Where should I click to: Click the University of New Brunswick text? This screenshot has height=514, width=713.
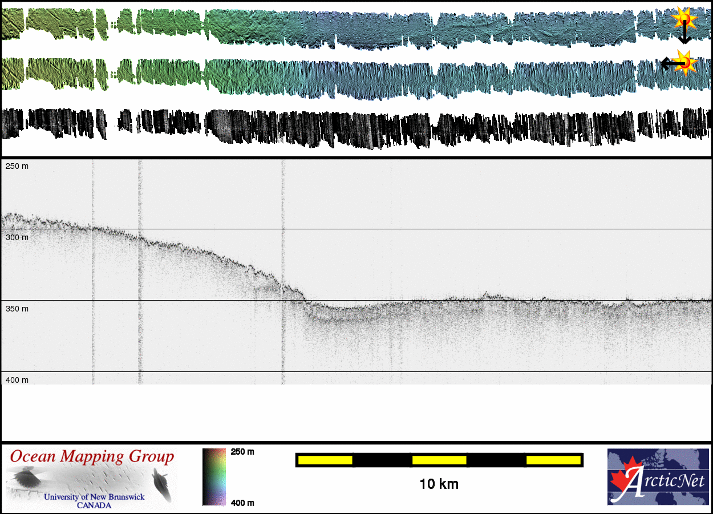[94, 497]
